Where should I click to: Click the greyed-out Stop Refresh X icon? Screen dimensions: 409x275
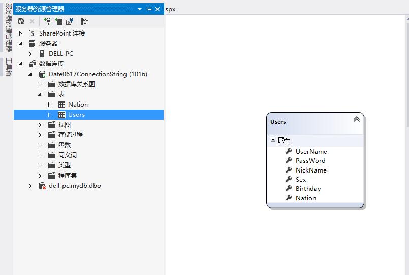pos(32,21)
